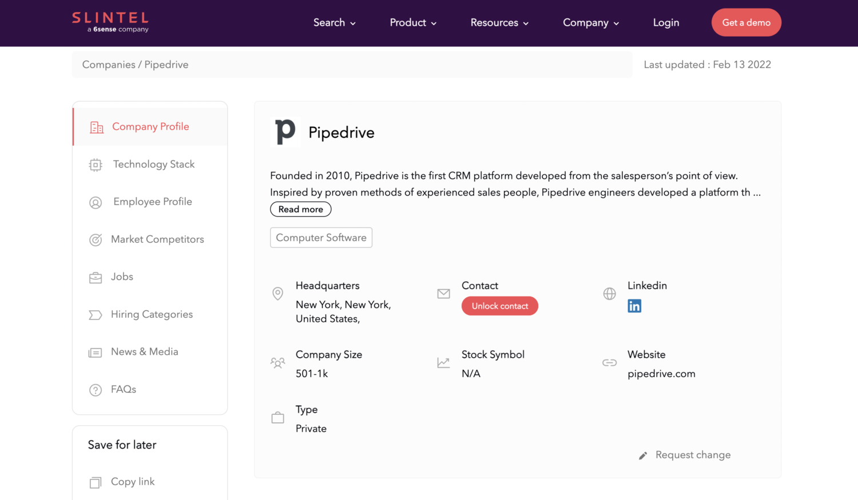
Task: Click the Computer Software category tag
Action: [321, 238]
